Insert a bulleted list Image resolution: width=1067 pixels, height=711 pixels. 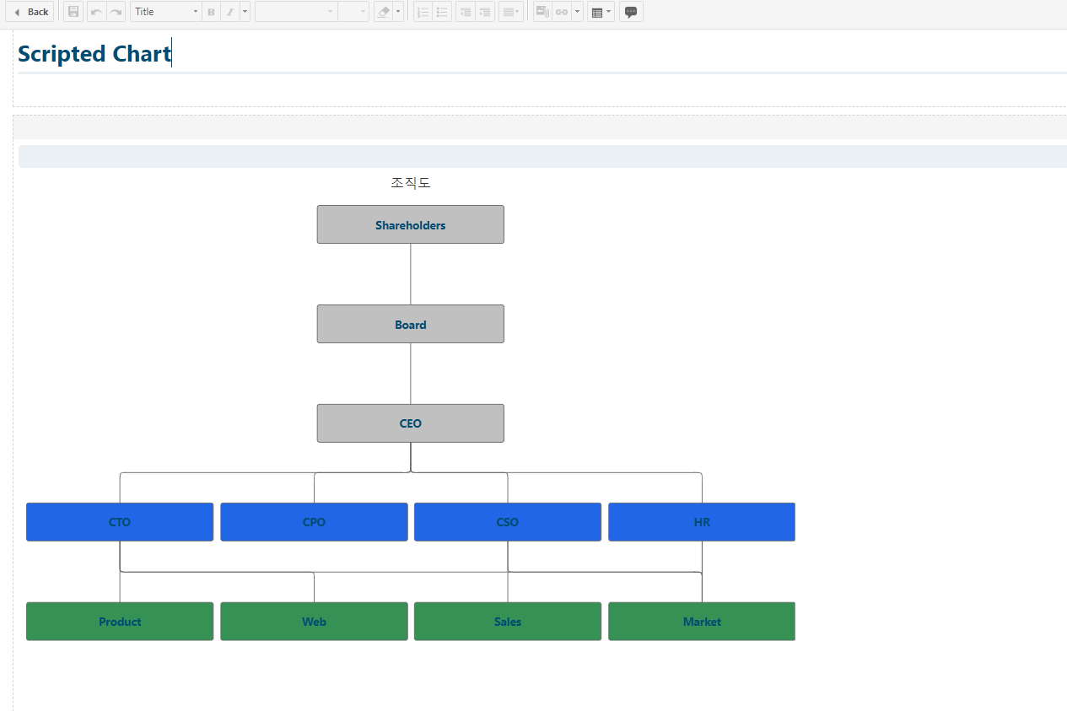442,12
